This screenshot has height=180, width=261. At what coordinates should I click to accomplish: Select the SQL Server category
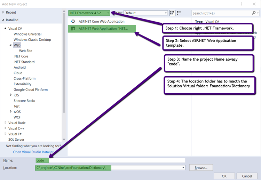point(16,140)
